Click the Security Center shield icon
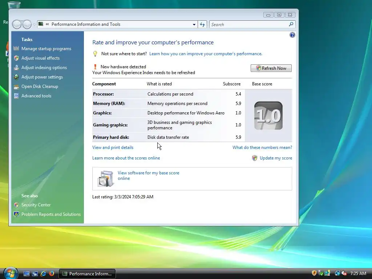372x279 pixels. point(16,205)
